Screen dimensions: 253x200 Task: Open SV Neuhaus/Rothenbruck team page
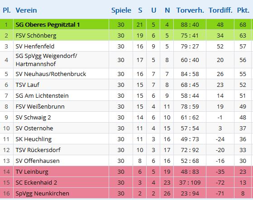[x=51, y=74]
